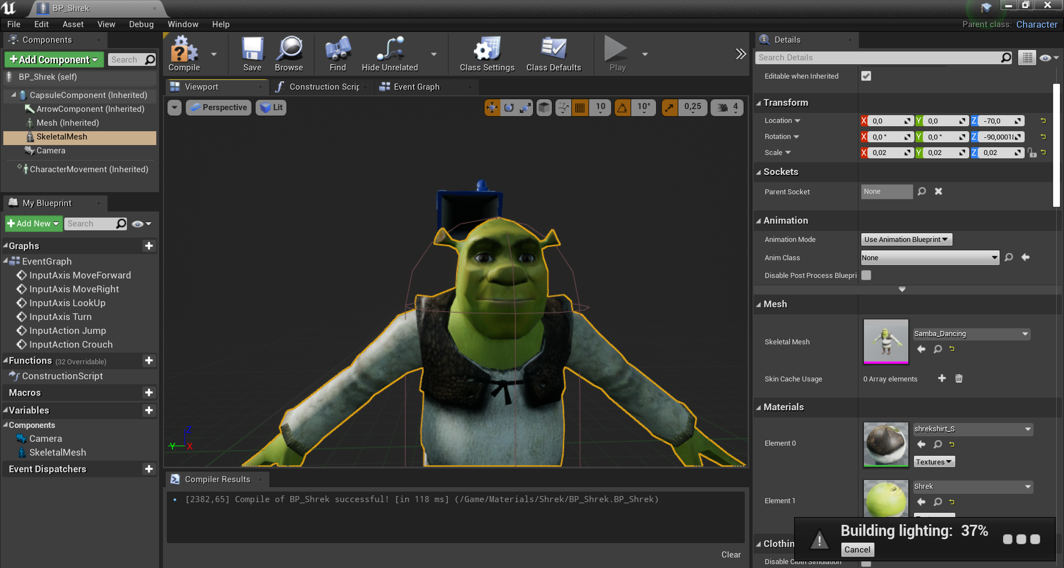Toggle surface snapping icon in viewport

(x=563, y=107)
